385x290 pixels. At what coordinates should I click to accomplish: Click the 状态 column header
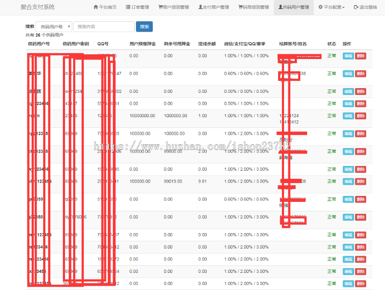[332, 44]
